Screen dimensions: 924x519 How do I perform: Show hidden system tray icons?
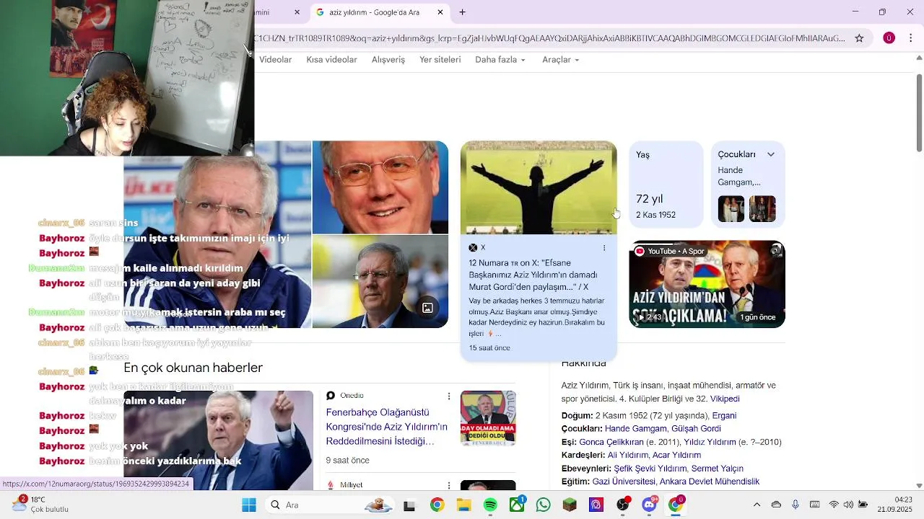pos(757,505)
